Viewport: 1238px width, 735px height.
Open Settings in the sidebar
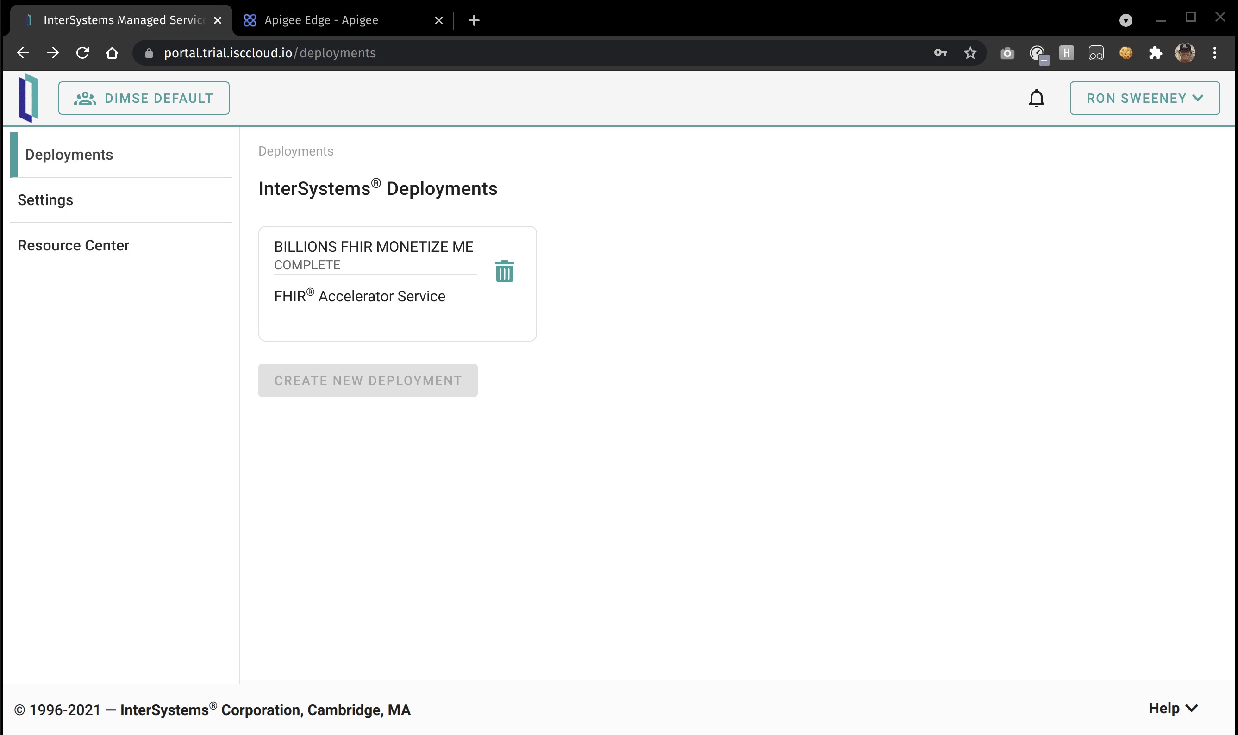[x=45, y=200]
